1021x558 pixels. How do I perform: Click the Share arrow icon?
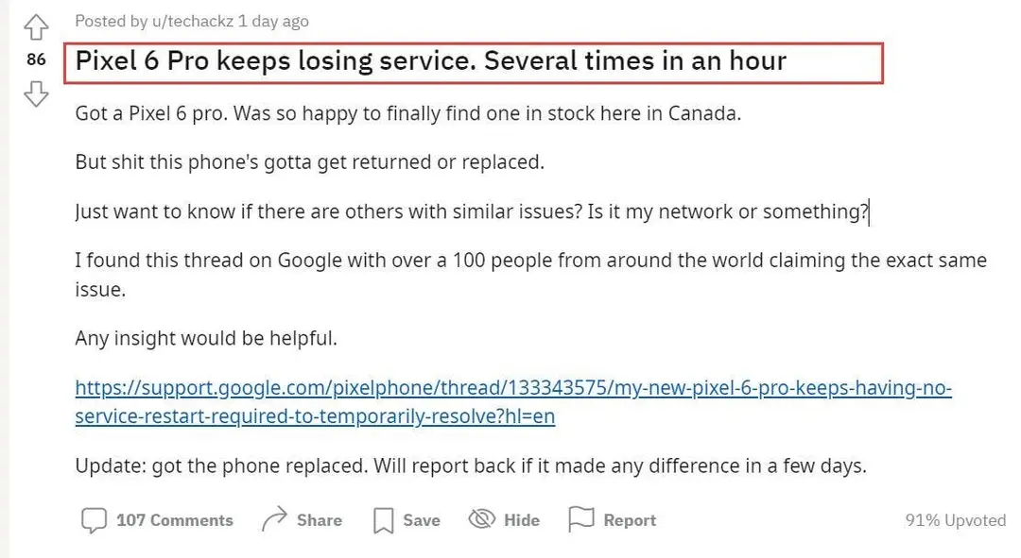tap(274, 519)
